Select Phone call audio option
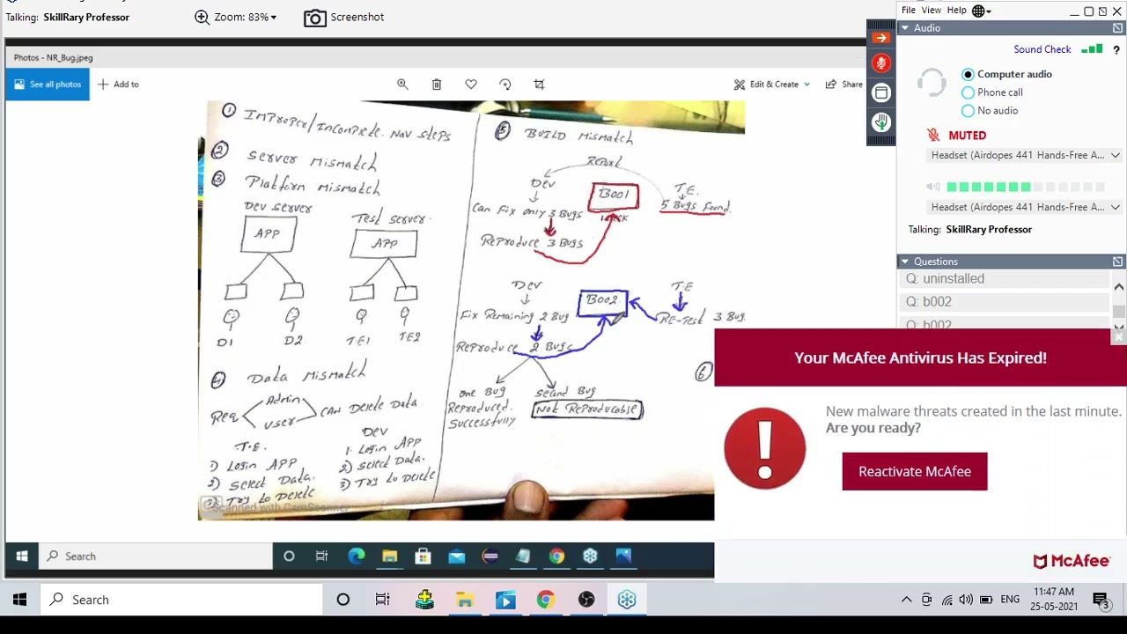1127x634 pixels. click(992, 92)
